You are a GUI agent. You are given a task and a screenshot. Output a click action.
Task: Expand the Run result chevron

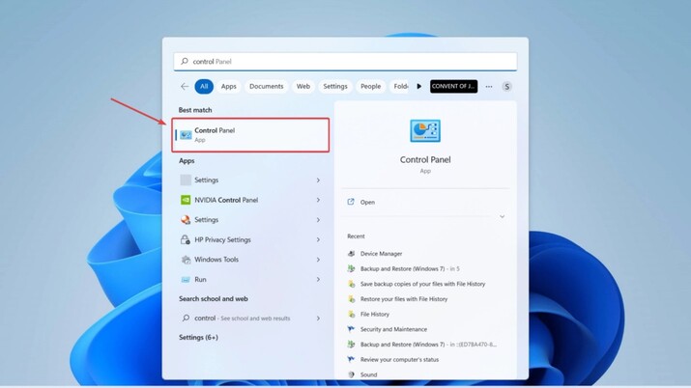coord(318,279)
